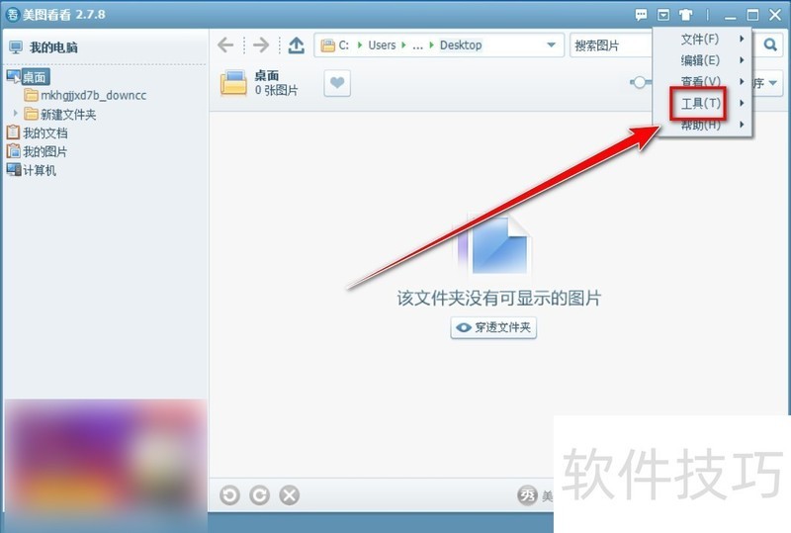Click the delete X icon in bottom toolbar
The width and height of the screenshot is (791, 533).
[x=289, y=495]
